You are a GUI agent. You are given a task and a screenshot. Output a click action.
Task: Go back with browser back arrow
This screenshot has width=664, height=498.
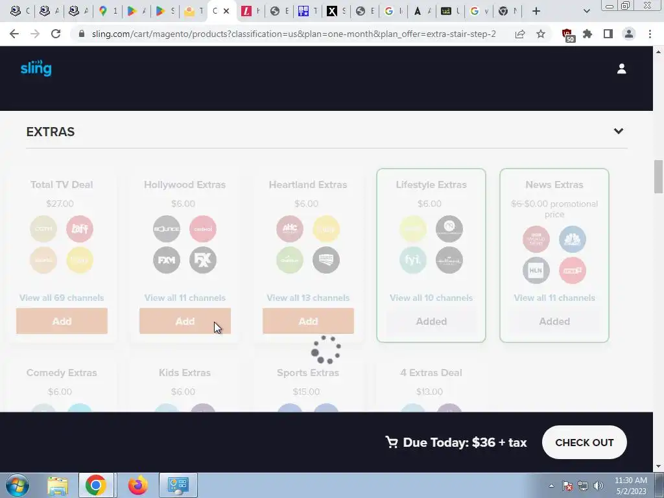pos(14,34)
